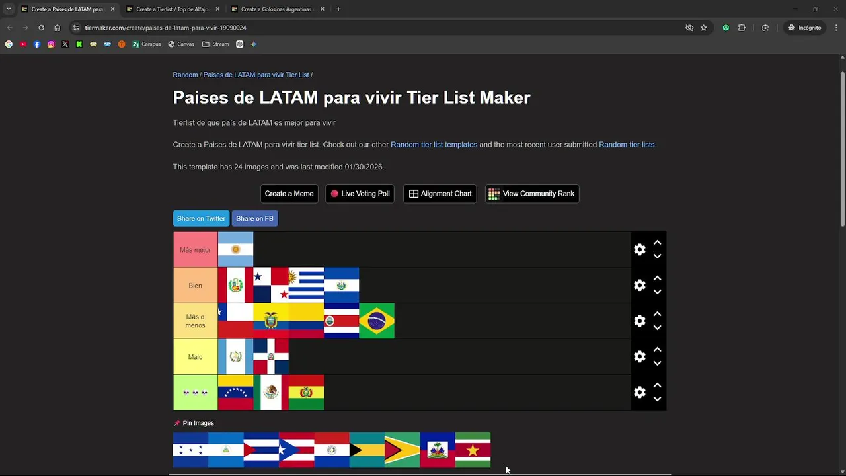Move the Más mejor tier down
Screen dimensions: 846x476
(x=657, y=257)
